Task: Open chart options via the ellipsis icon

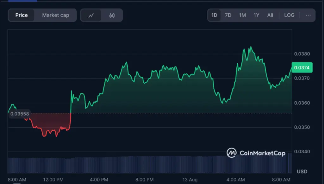Action: (308, 15)
